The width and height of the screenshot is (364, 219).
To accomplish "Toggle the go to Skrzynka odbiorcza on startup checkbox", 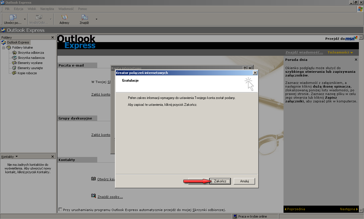I will 60,209.
